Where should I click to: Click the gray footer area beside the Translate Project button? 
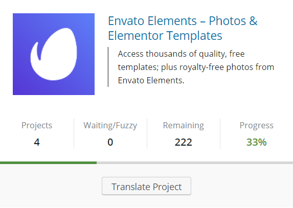click(x=241, y=186)
